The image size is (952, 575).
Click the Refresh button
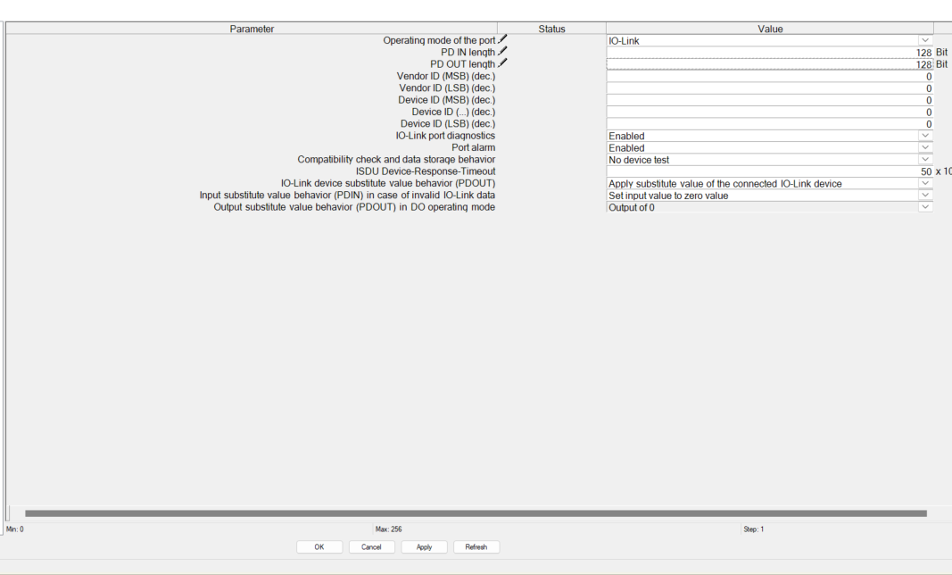476,547
